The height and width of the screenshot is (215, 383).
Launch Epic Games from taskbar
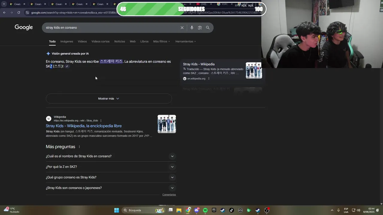pyautogui.click(x=214, y=210)
